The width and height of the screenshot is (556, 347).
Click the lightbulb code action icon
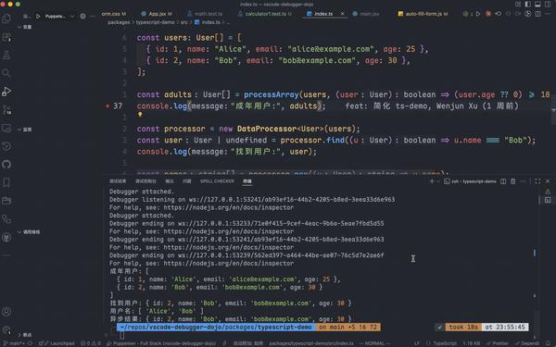coord(140,115)
